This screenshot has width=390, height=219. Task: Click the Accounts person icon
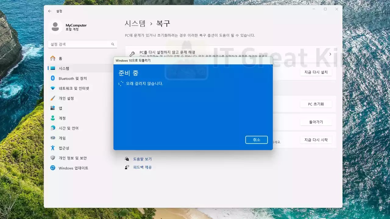click(x=53, y=118)
